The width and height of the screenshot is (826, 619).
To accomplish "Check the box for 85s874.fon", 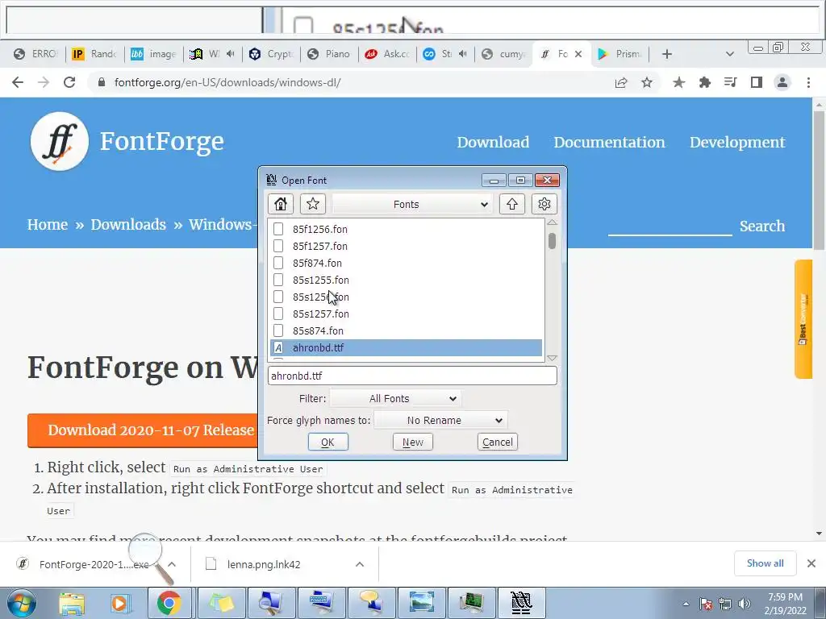I will tap(278, 330).
